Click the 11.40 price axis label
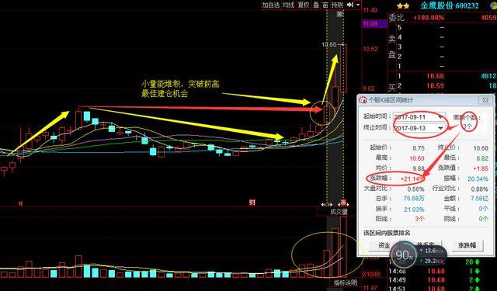The width and height of the screenshot is (497, 291). pos(370,10)
